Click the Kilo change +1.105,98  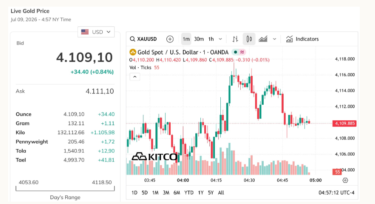(102, 132)
